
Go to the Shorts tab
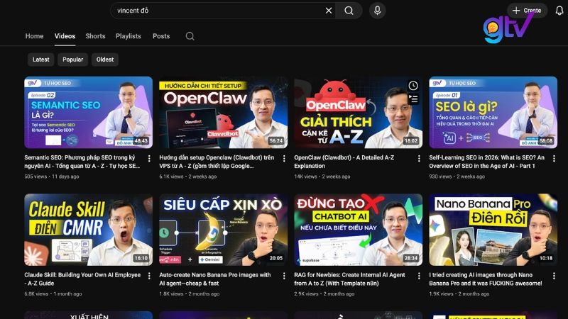pyautogui.click(x=95, y=36)
